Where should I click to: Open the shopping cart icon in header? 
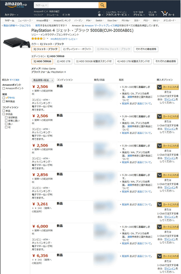pyautogui.click(x=168, y=14)
